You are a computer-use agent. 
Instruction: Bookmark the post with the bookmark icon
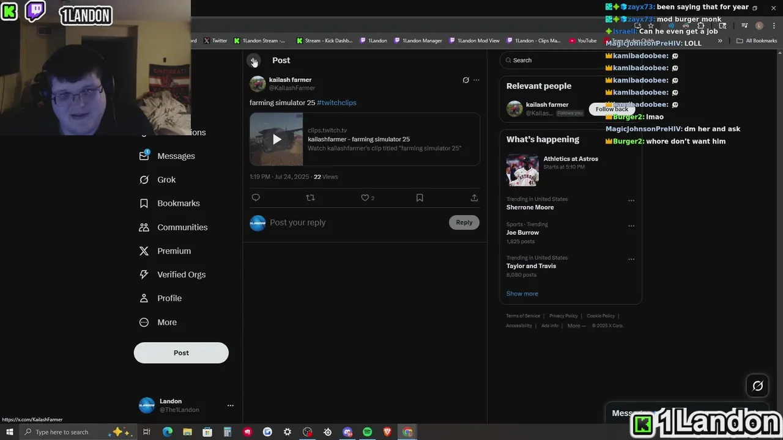pyautogui.click(x=420, y=197)
